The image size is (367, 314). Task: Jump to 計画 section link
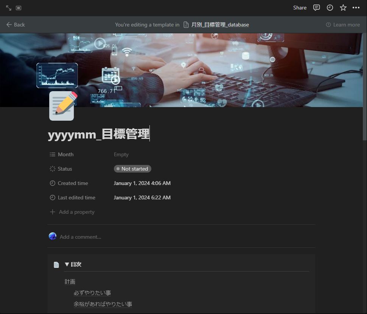70,281
